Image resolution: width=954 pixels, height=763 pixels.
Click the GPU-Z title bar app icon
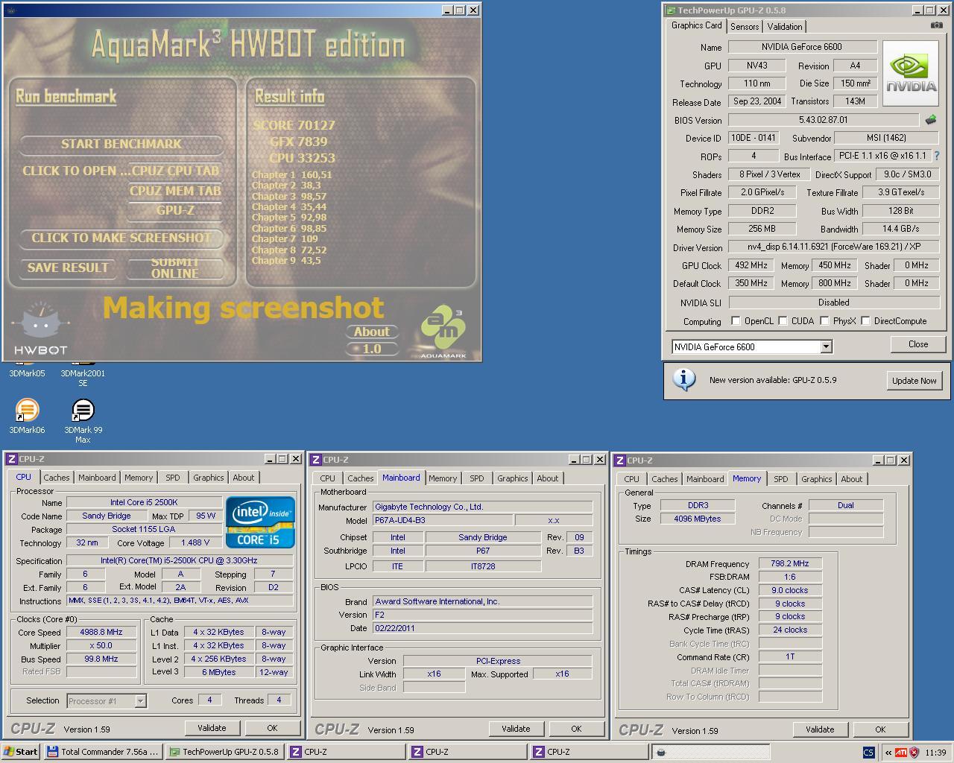[x=671, y=10]
